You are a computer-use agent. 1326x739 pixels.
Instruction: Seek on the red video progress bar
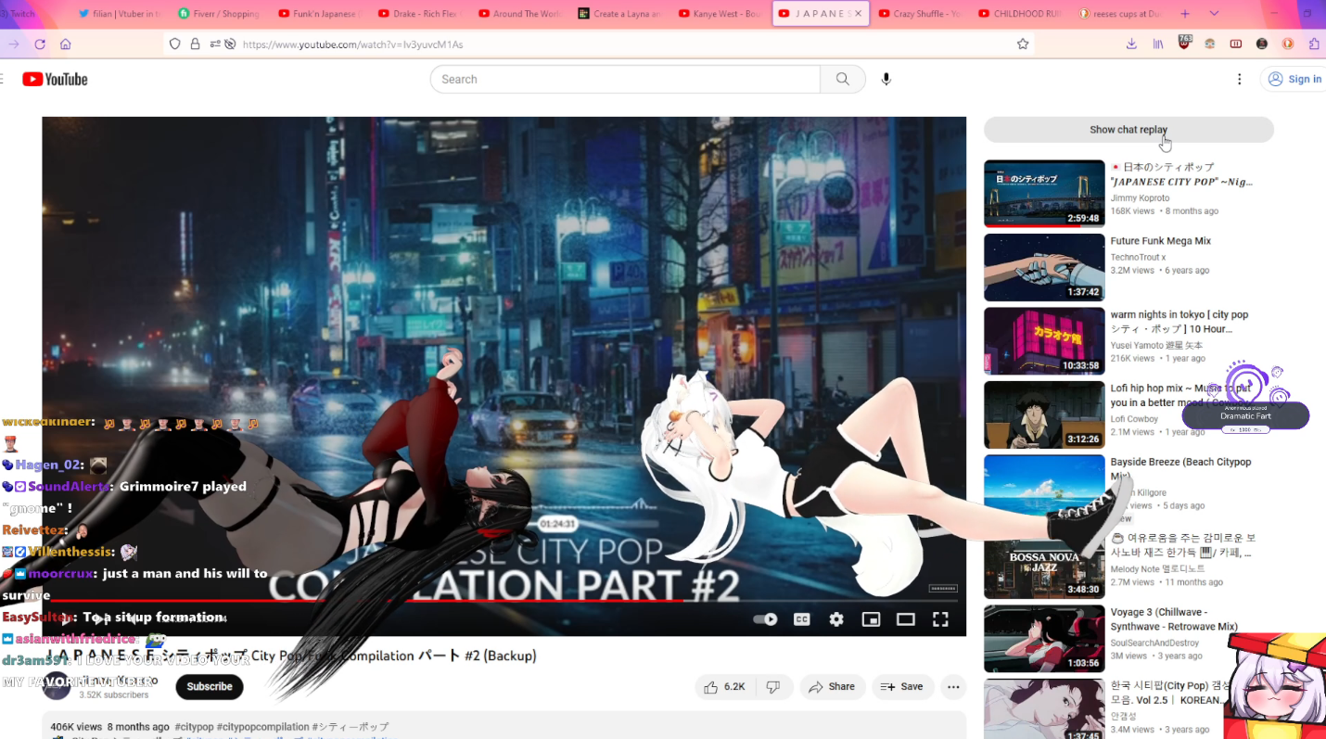[x=504, y=600]
